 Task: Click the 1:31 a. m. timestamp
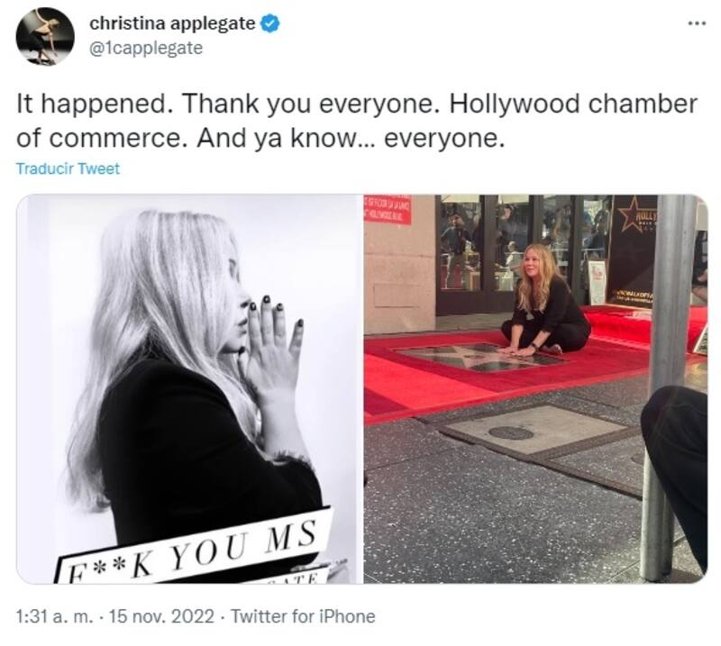54,616
